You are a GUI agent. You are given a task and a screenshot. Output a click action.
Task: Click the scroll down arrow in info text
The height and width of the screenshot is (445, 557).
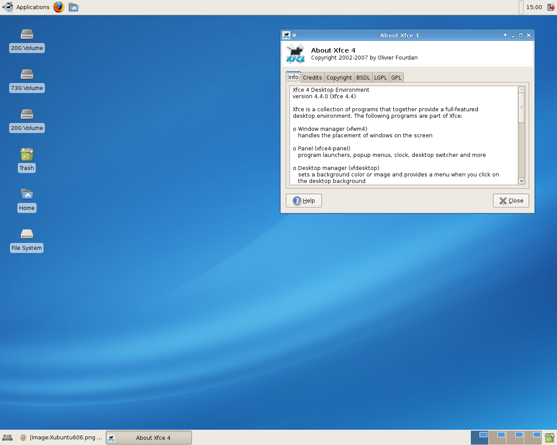click(521, 181)
